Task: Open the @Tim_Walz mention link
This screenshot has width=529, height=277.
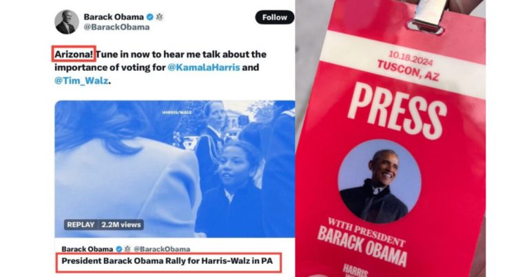Action: point(81,81)
